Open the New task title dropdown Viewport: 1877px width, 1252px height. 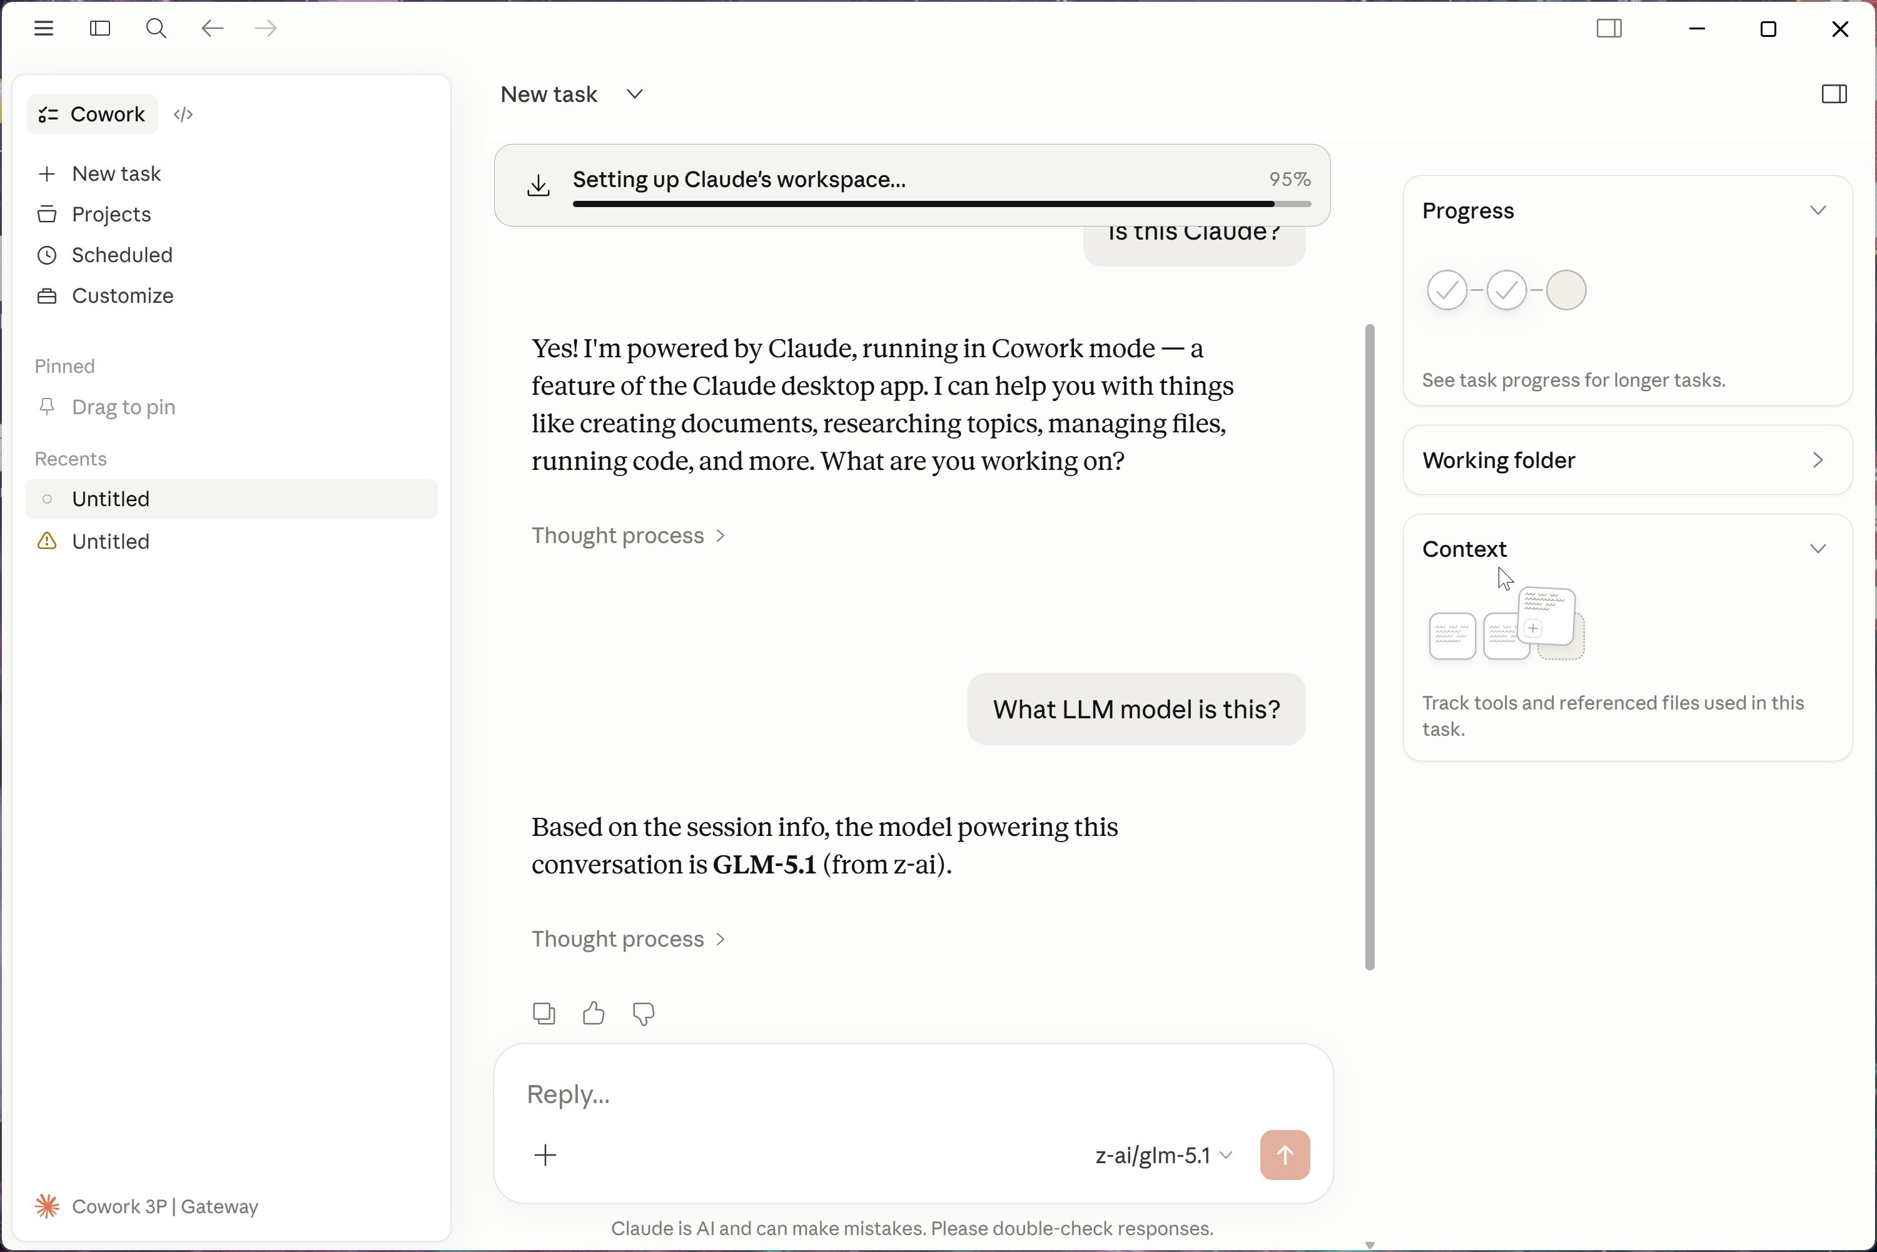click(x=634, y=94)
